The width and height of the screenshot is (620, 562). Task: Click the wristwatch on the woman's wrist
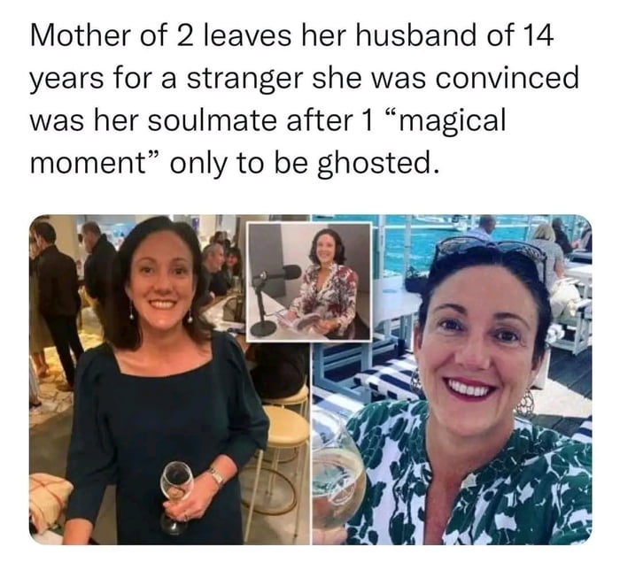(216, 476)
